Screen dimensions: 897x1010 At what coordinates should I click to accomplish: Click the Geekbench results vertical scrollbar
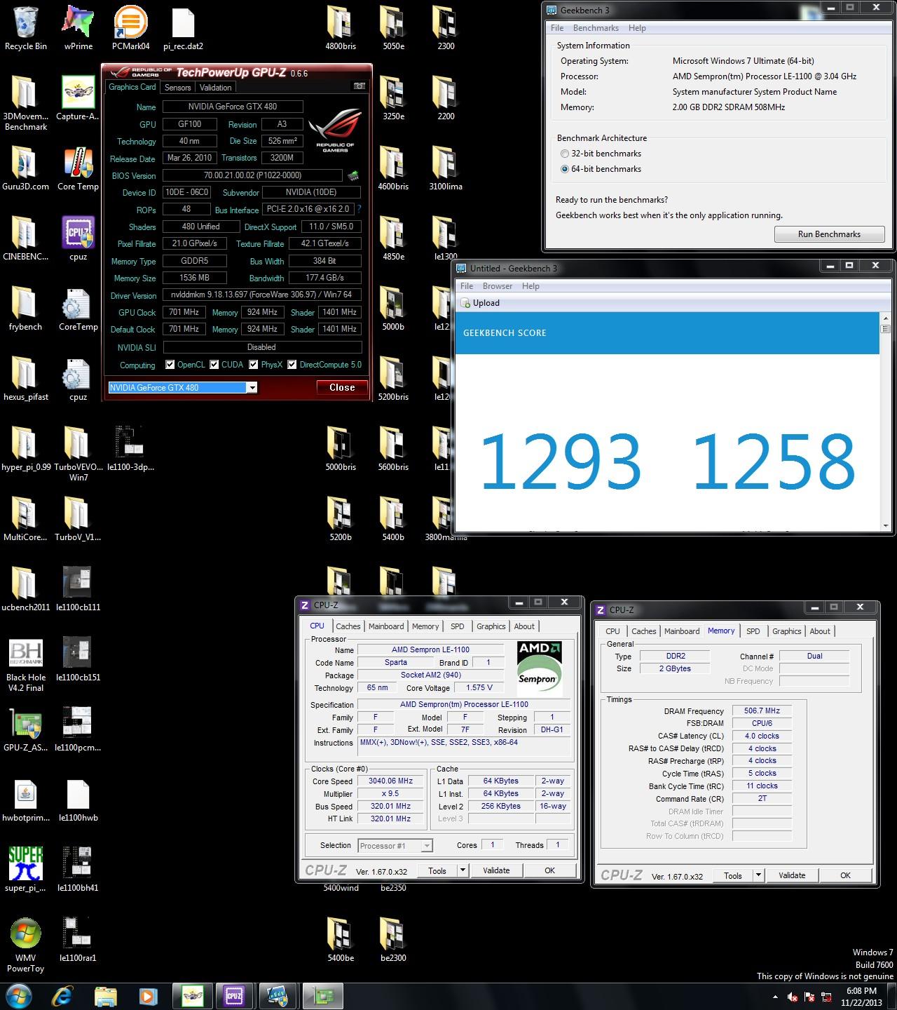(886, 421)
